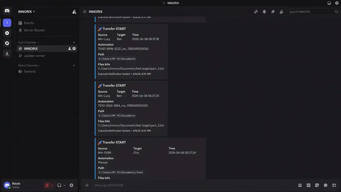Open Inbox icon in title bar
341x192 pixels.
tap(329, 3)
